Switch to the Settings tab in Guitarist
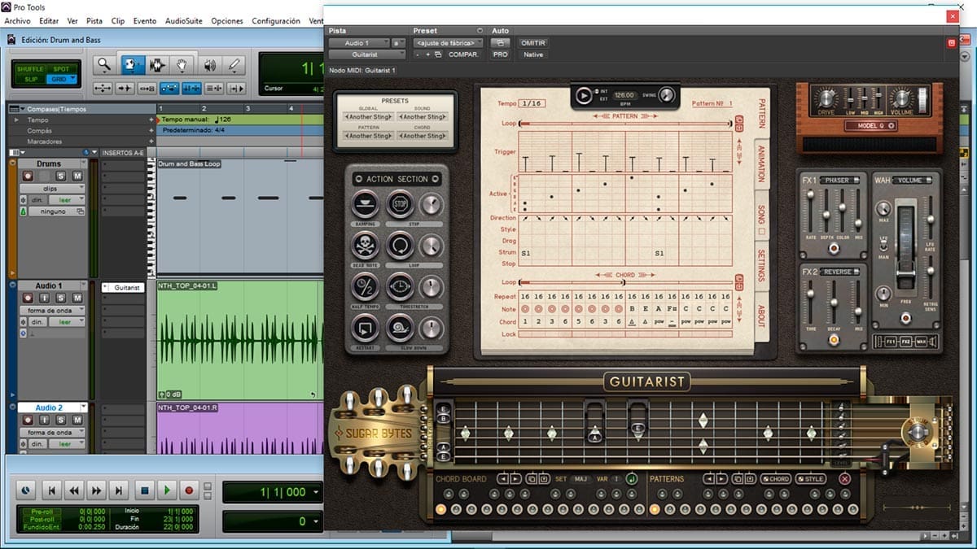Viewport: 977px width, 549px height. [762, 265]
